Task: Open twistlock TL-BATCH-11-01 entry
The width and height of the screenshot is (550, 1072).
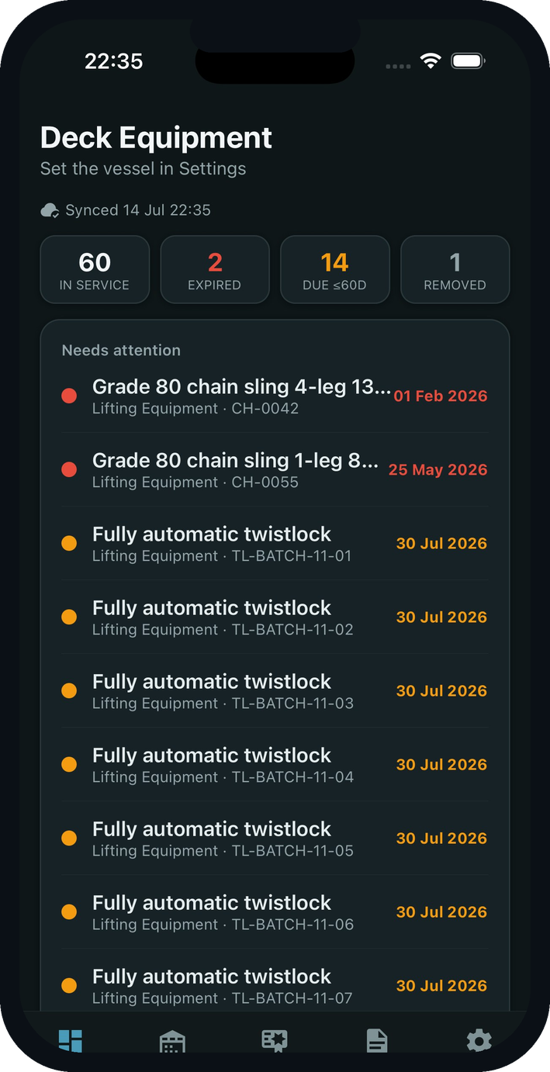Action: pyautogui.click(x=275, y=543)
